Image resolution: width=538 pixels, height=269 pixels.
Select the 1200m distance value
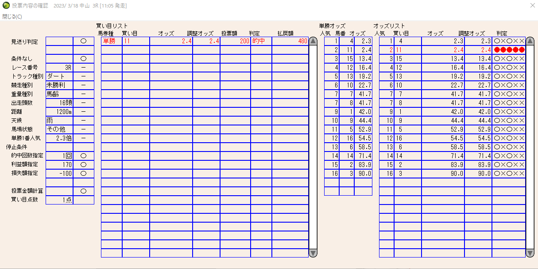tap(59, 112)
